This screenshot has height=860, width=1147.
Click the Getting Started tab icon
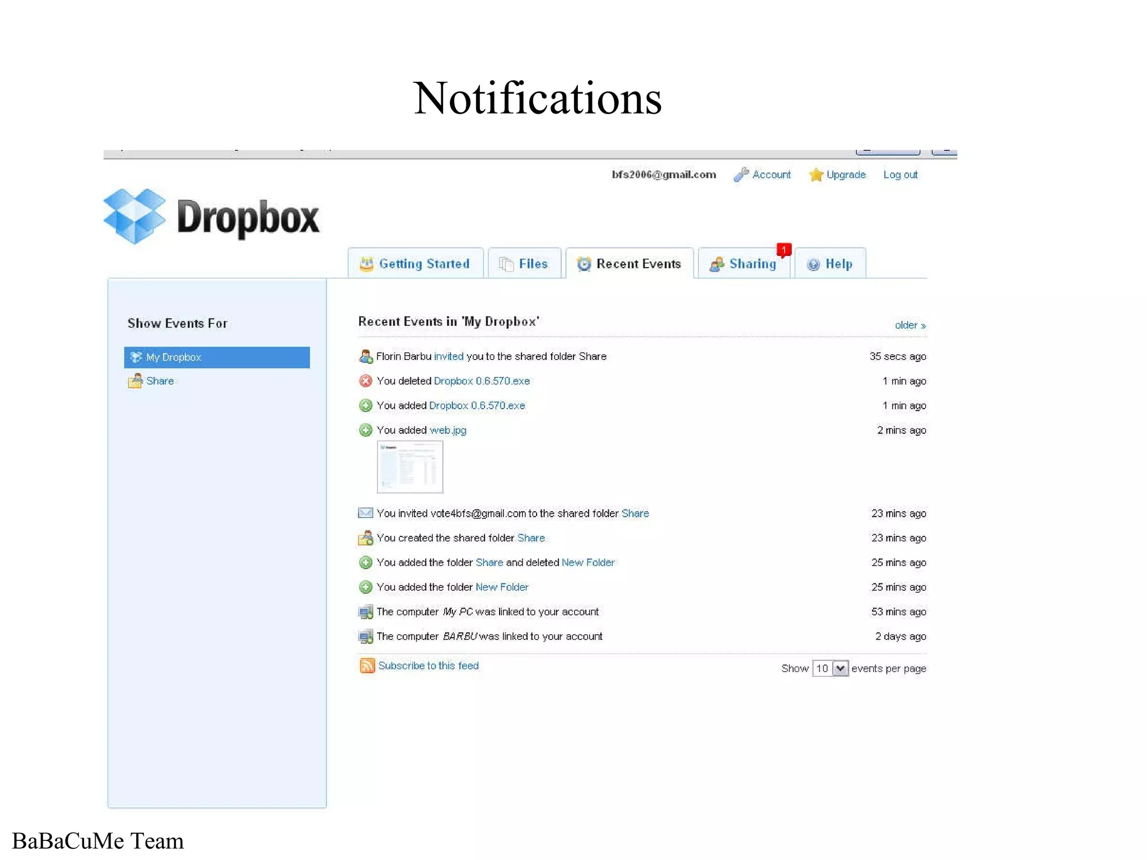pyautogui.click(x=366, y=264)
